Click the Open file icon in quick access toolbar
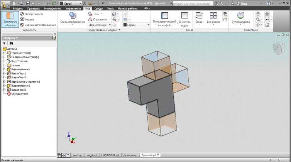This screenshot has width=291, height=162. [x=22, y=3]
